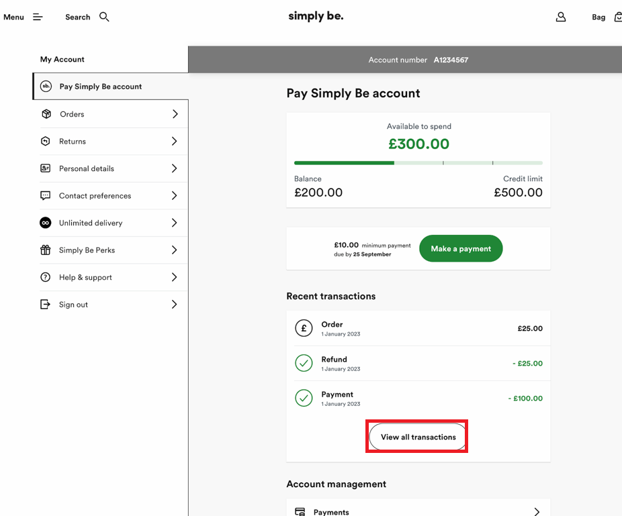The image size is (622, 516).
Task: Expand the Sign out chevron arrow
Action: tap(174, 305)
